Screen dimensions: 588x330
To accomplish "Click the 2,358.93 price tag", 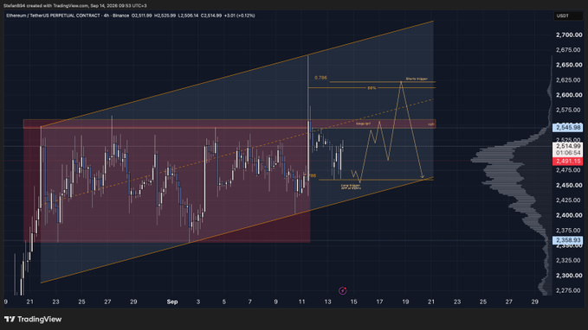I will point(568,240).
